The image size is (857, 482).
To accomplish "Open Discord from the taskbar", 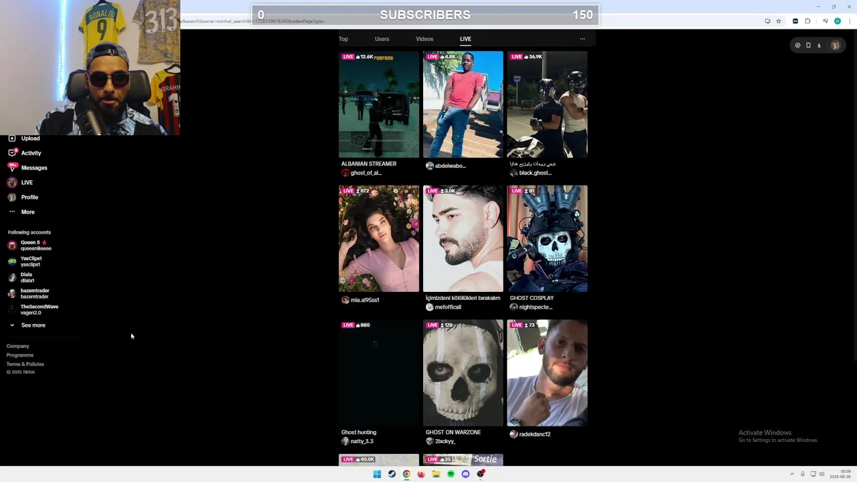I will click(465, 474).
